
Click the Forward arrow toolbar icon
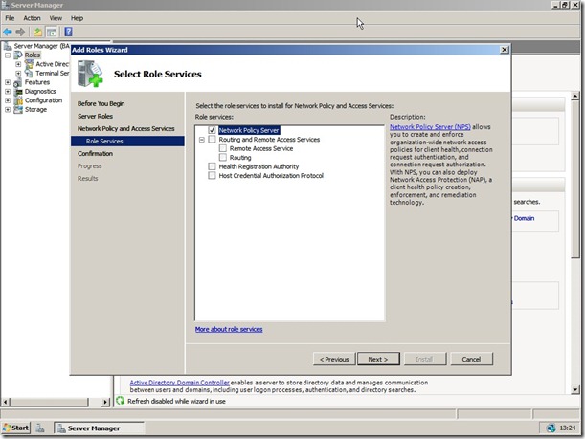pos(20,33)
